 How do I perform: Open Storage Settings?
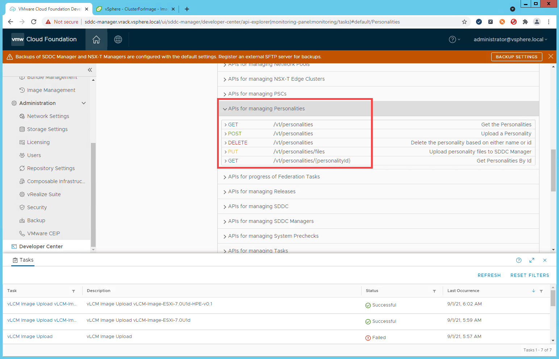point(47,129)
